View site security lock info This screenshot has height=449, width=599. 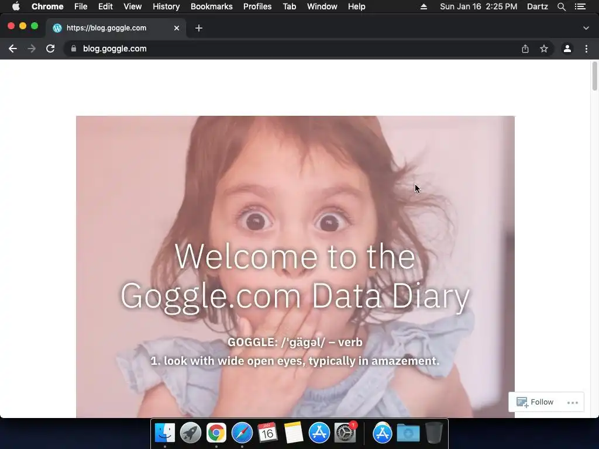[74, 49]
